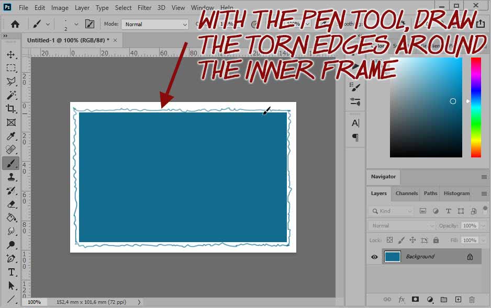Select the Clone Stamp tool
The height and width of the screenshot is (308, 491).
11,177
